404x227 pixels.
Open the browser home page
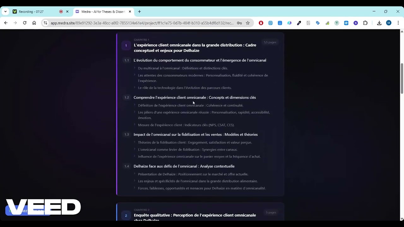pos(34,23)
